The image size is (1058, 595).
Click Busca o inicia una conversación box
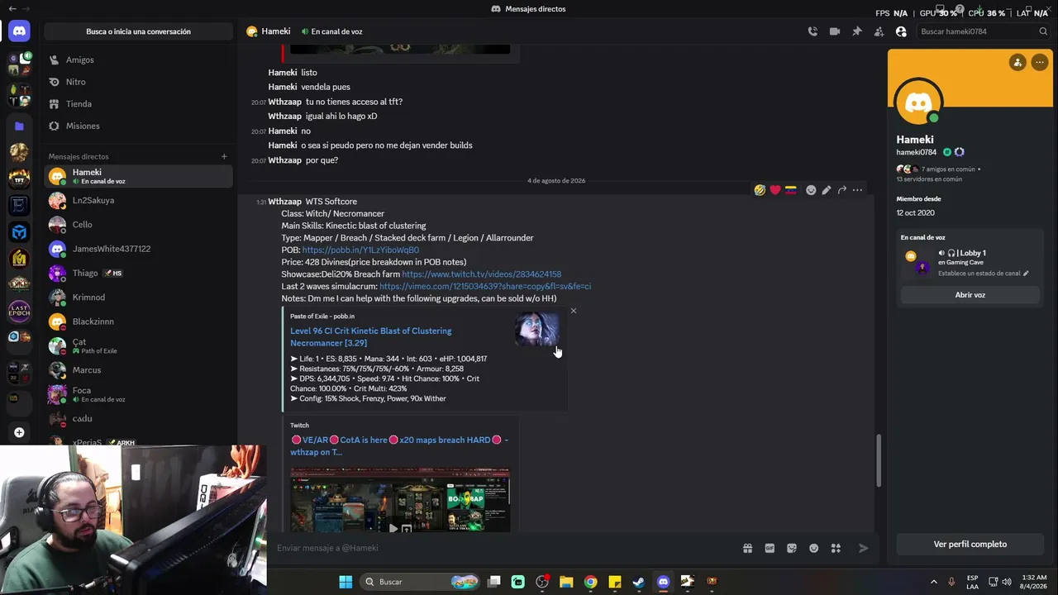coord(139,31)
